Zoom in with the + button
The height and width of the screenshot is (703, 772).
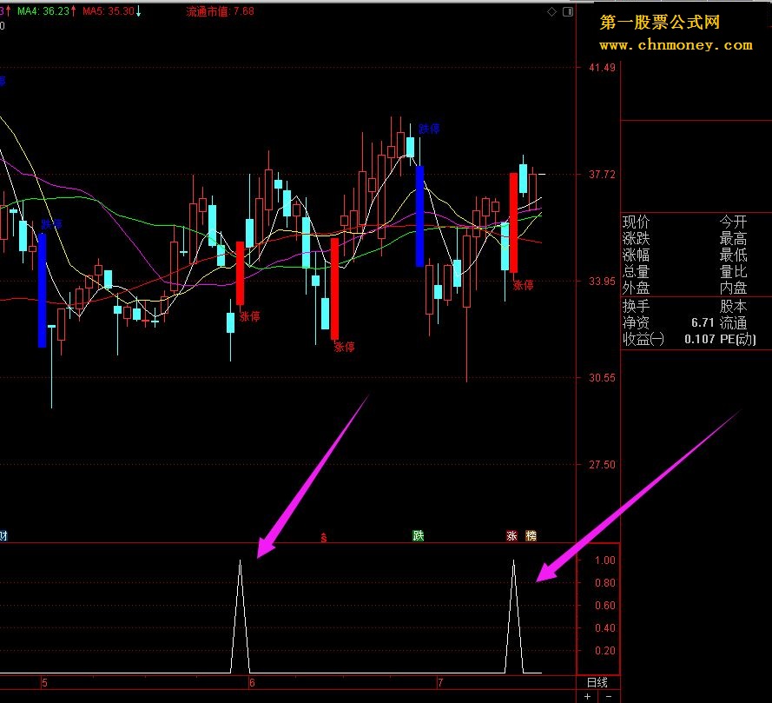pos(587,696)
